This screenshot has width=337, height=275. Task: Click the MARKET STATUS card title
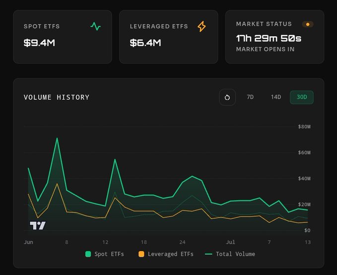pyautogui.click(x=264, y=24)
